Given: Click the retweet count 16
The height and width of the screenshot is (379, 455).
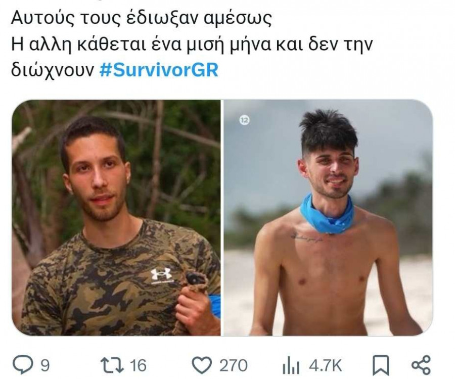Looking at the screenshot, I should 138,365.
